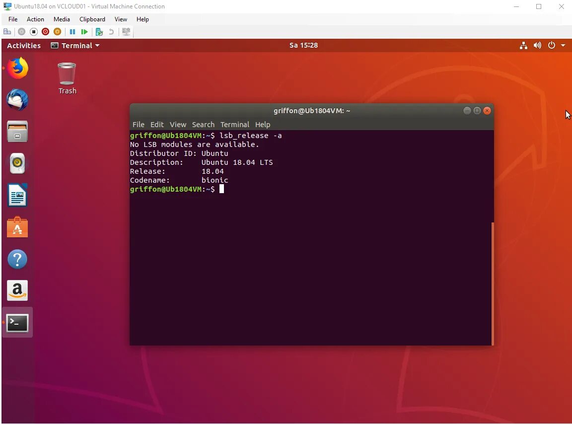Click the Hyper-V window title icon

point(7,6)
